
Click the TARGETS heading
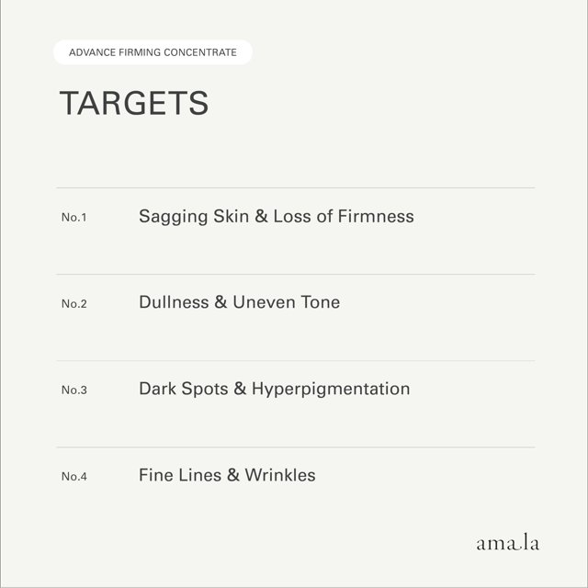click(134, 103)
